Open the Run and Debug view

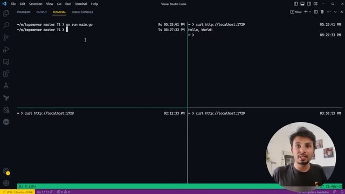[x=6, y=50]
